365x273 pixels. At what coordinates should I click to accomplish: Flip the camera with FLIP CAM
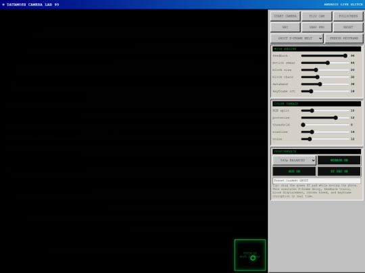click(316, 16)
